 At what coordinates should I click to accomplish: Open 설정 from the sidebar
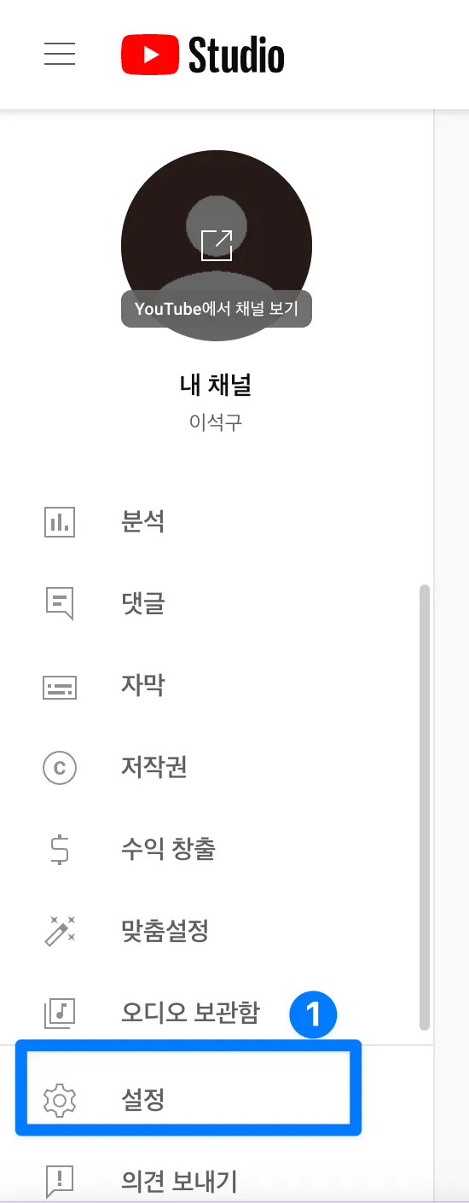click(x=188, y=1100)
